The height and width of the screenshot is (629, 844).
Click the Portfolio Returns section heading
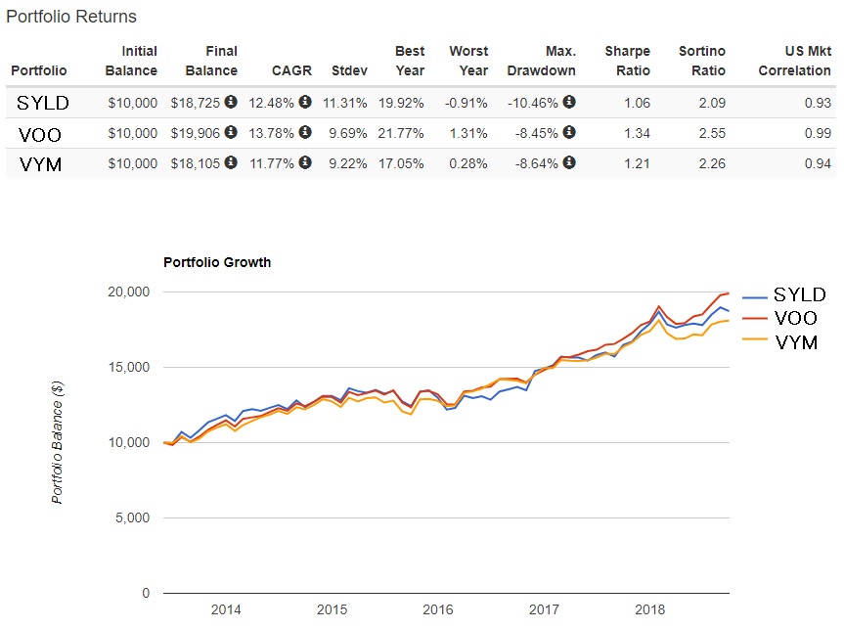click(71, 17)
